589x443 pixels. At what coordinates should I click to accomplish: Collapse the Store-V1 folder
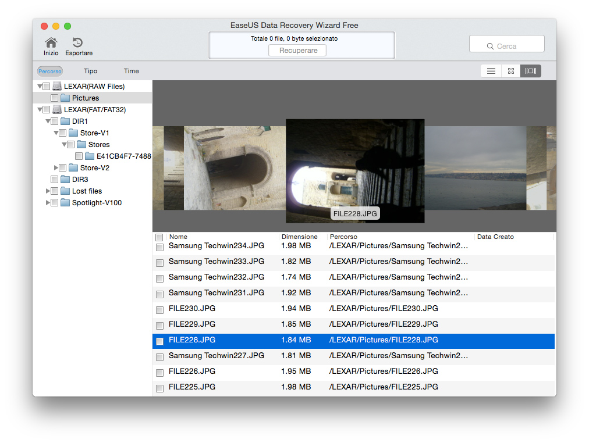(x=56, y=133)
